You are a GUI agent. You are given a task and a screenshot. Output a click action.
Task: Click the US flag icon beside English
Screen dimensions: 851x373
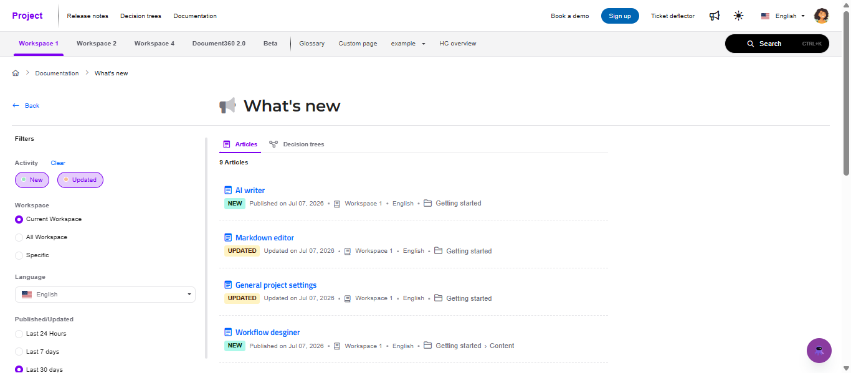(765, 16)
